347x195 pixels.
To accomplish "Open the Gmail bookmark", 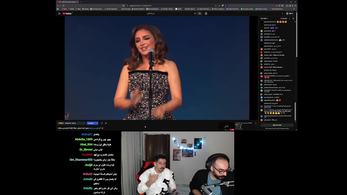I will 64,9.
